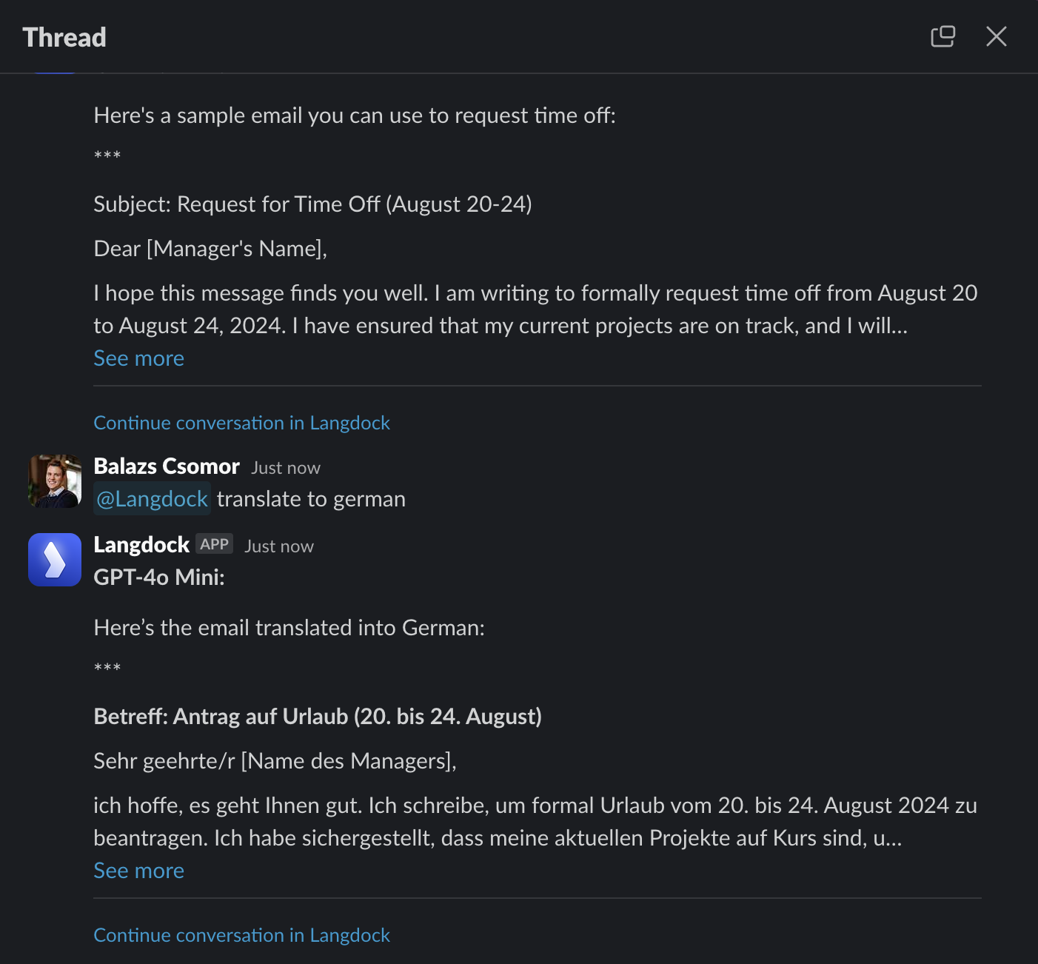Image resolution: width=1038 pixels, height=964 pixels.
Task: Open the Just now timestamp after Balazs Csomor
Action: [286, 468]
